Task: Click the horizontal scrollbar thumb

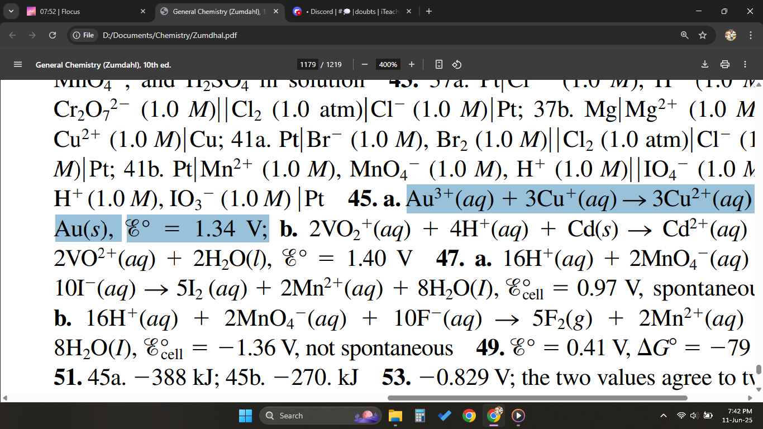Action: click(537, 398)
